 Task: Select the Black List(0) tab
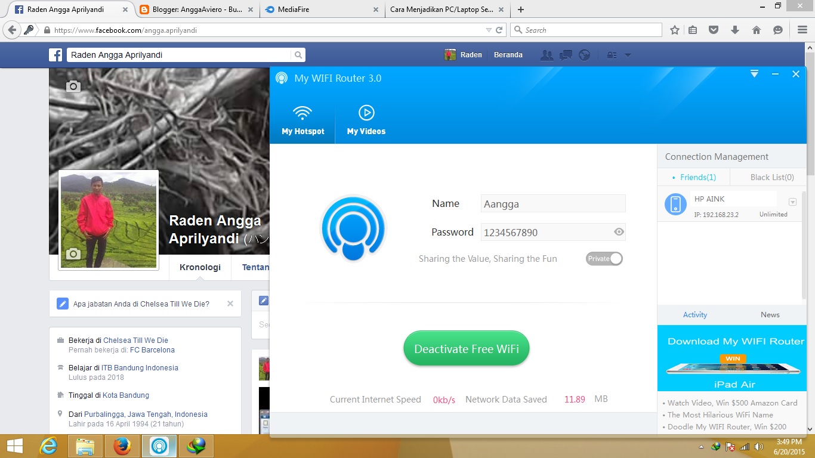tap(772, 177)
